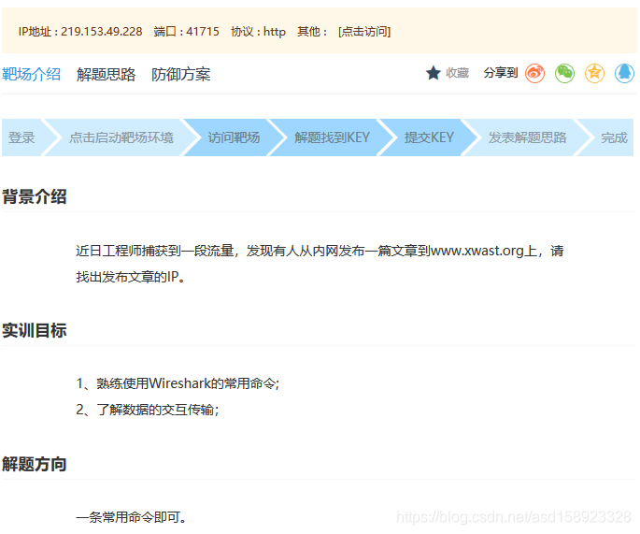This screenshot has height=534, width=640.
Task: Click the 背景介绍 heading
Action: coord(35,196)
